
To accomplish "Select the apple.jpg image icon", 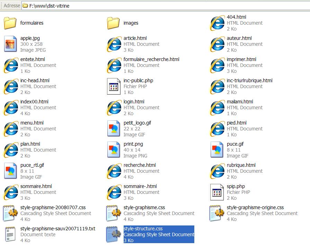I will pos(10,44).
